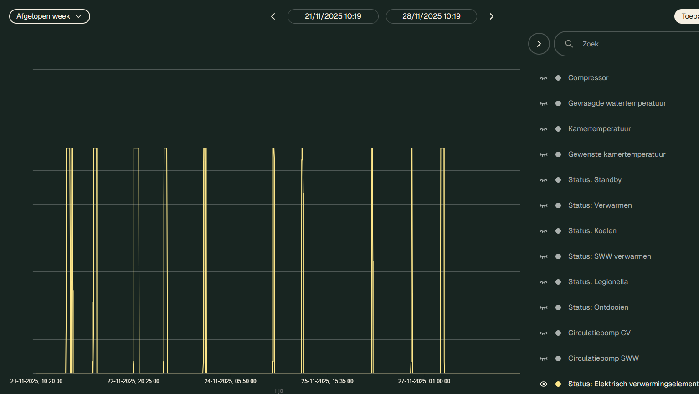Click axis label 25-11-2025, 15:35:00
The image size is (699, 394).
(327, 381)
